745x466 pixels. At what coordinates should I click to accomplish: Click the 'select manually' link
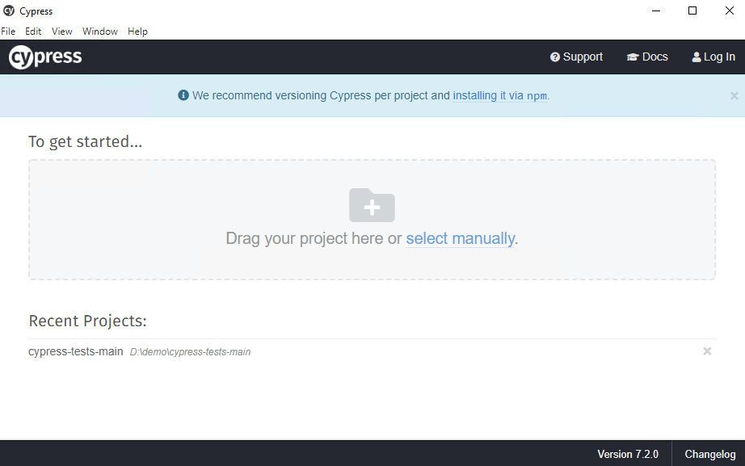[x=460, y=238]
